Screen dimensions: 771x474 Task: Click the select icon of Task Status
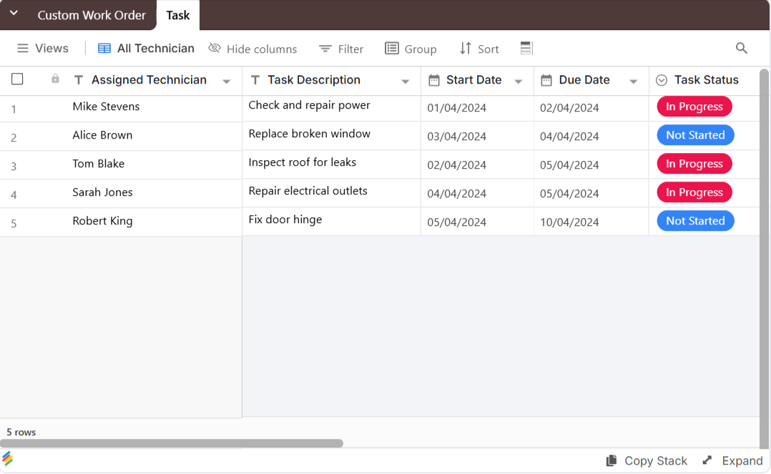(662, 80)
